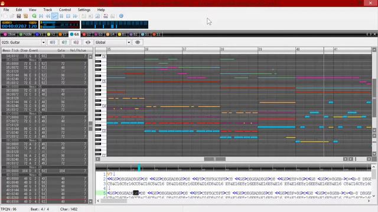Jump to start with skip-back icon

tap(41, 16)
